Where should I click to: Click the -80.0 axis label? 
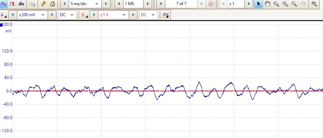coord(7,118)
